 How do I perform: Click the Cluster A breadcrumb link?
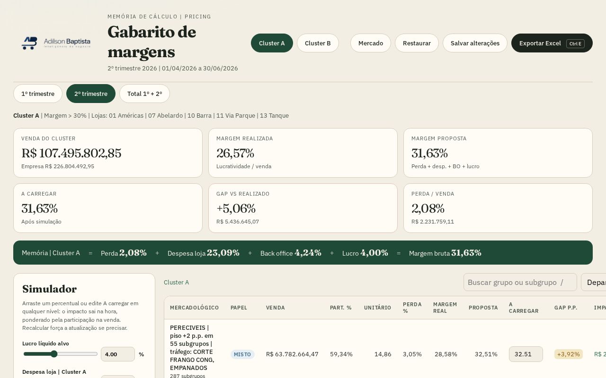click(176, 282)
